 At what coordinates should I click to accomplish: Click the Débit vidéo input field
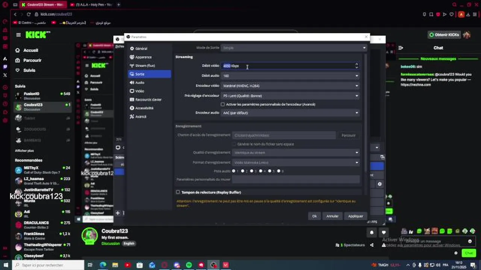pos(287,66)
